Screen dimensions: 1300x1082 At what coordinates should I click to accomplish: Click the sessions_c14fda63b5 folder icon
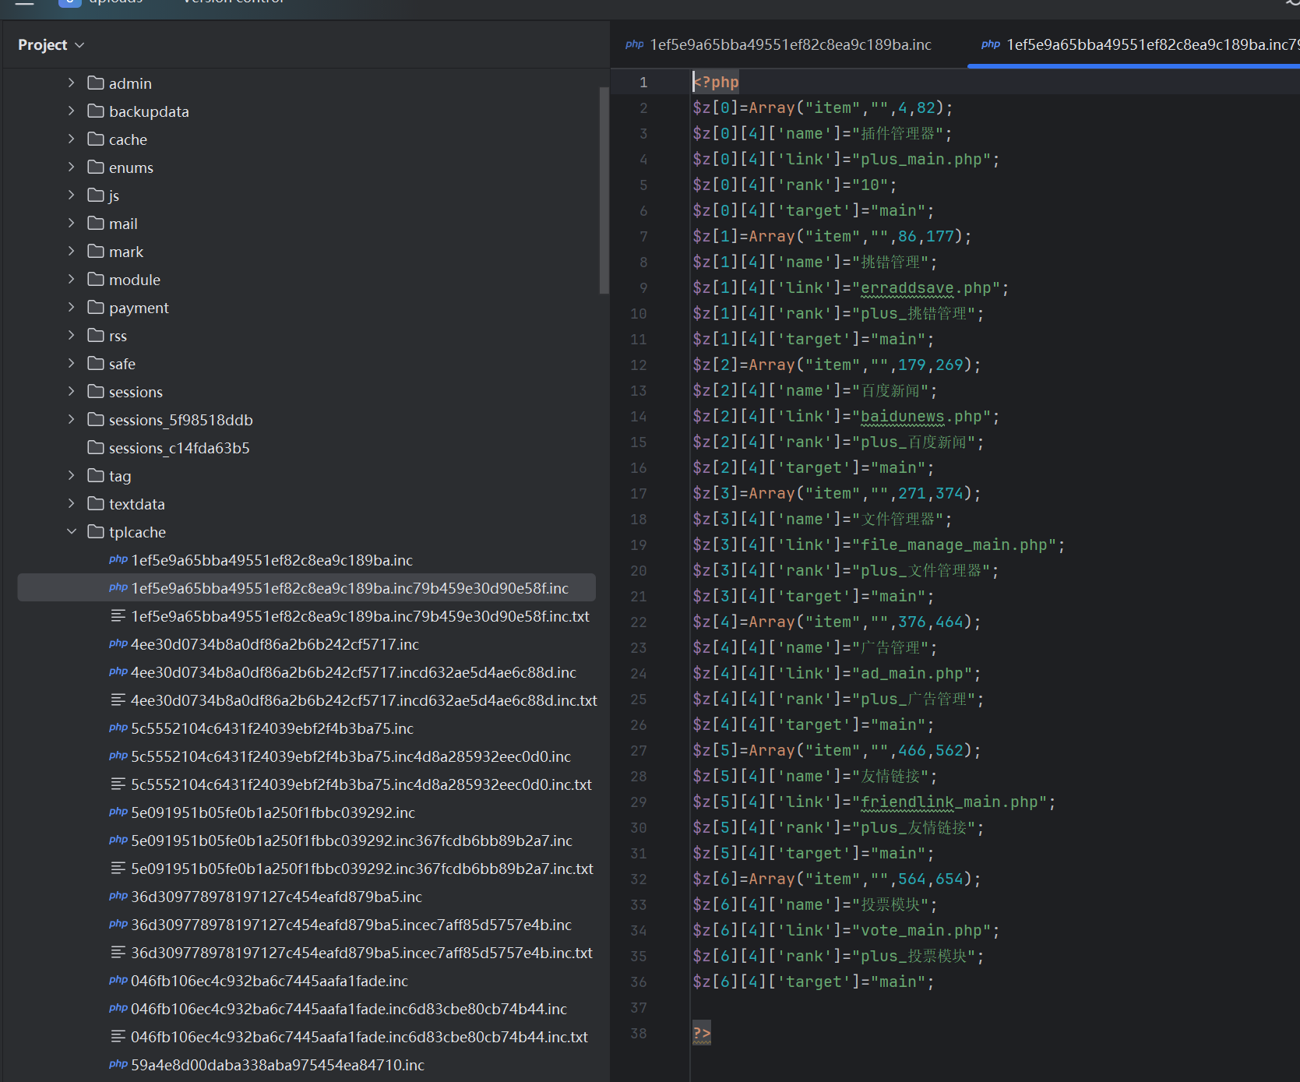96,447
